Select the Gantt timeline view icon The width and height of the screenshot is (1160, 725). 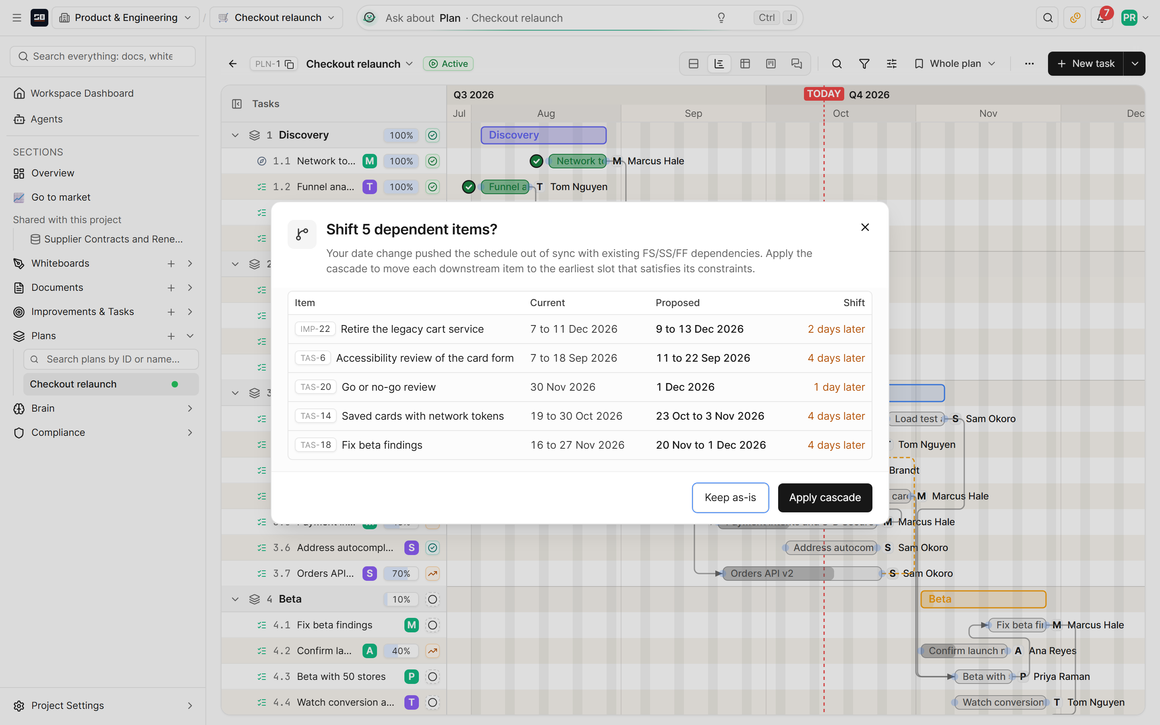(x=719, y=64)
